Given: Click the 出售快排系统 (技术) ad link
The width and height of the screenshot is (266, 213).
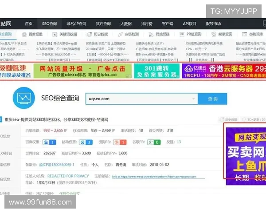Looking at the screenshot, I should (x=150, y=43).
